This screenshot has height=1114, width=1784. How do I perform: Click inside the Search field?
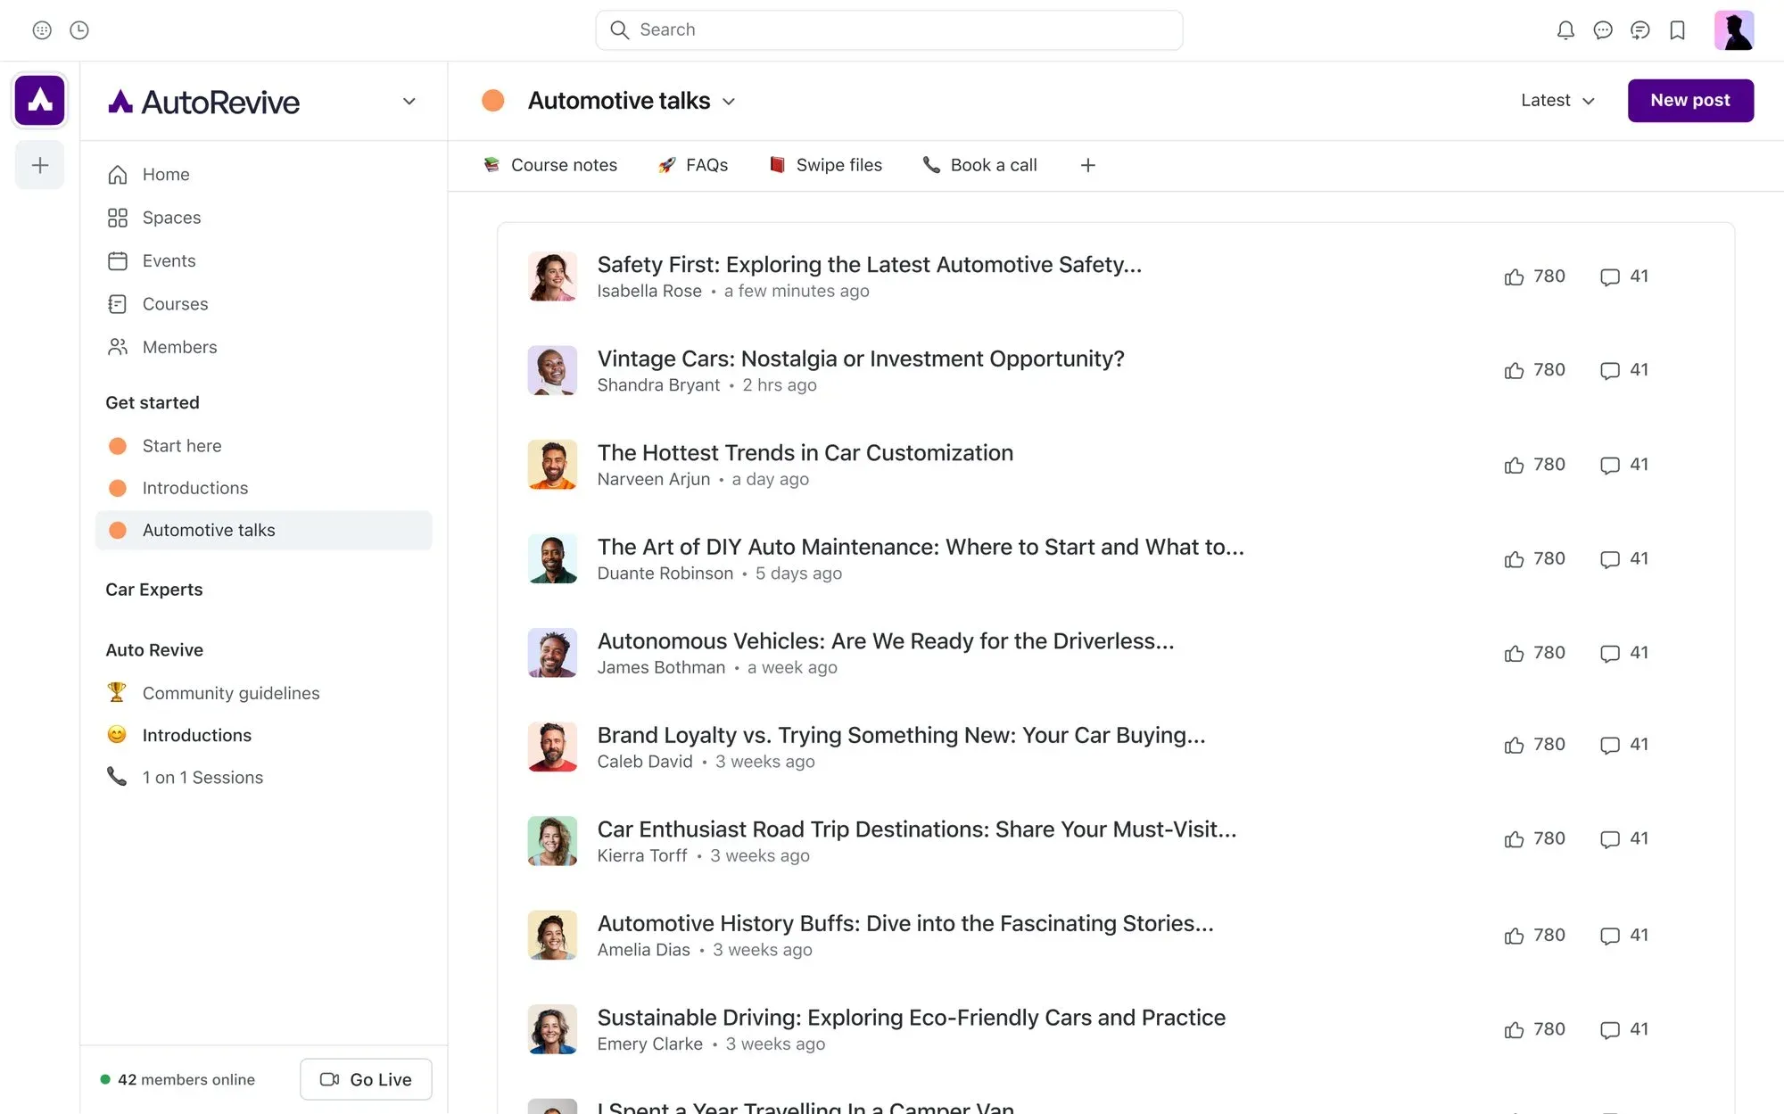click(x=888, y=29)
